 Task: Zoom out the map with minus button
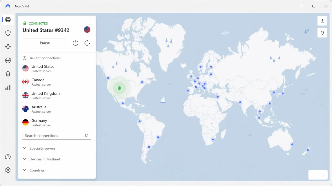pos(313,175)
